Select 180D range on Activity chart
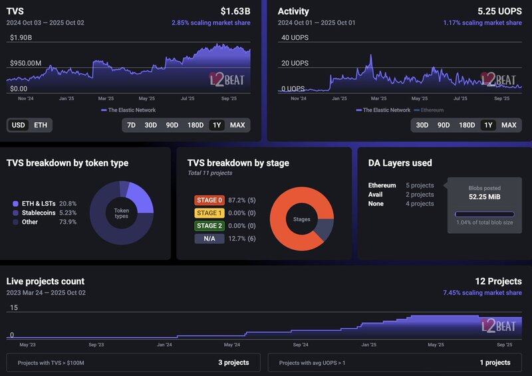Viewport: 532px width, 376px height. pyautogui.click(x=467, y=125)
